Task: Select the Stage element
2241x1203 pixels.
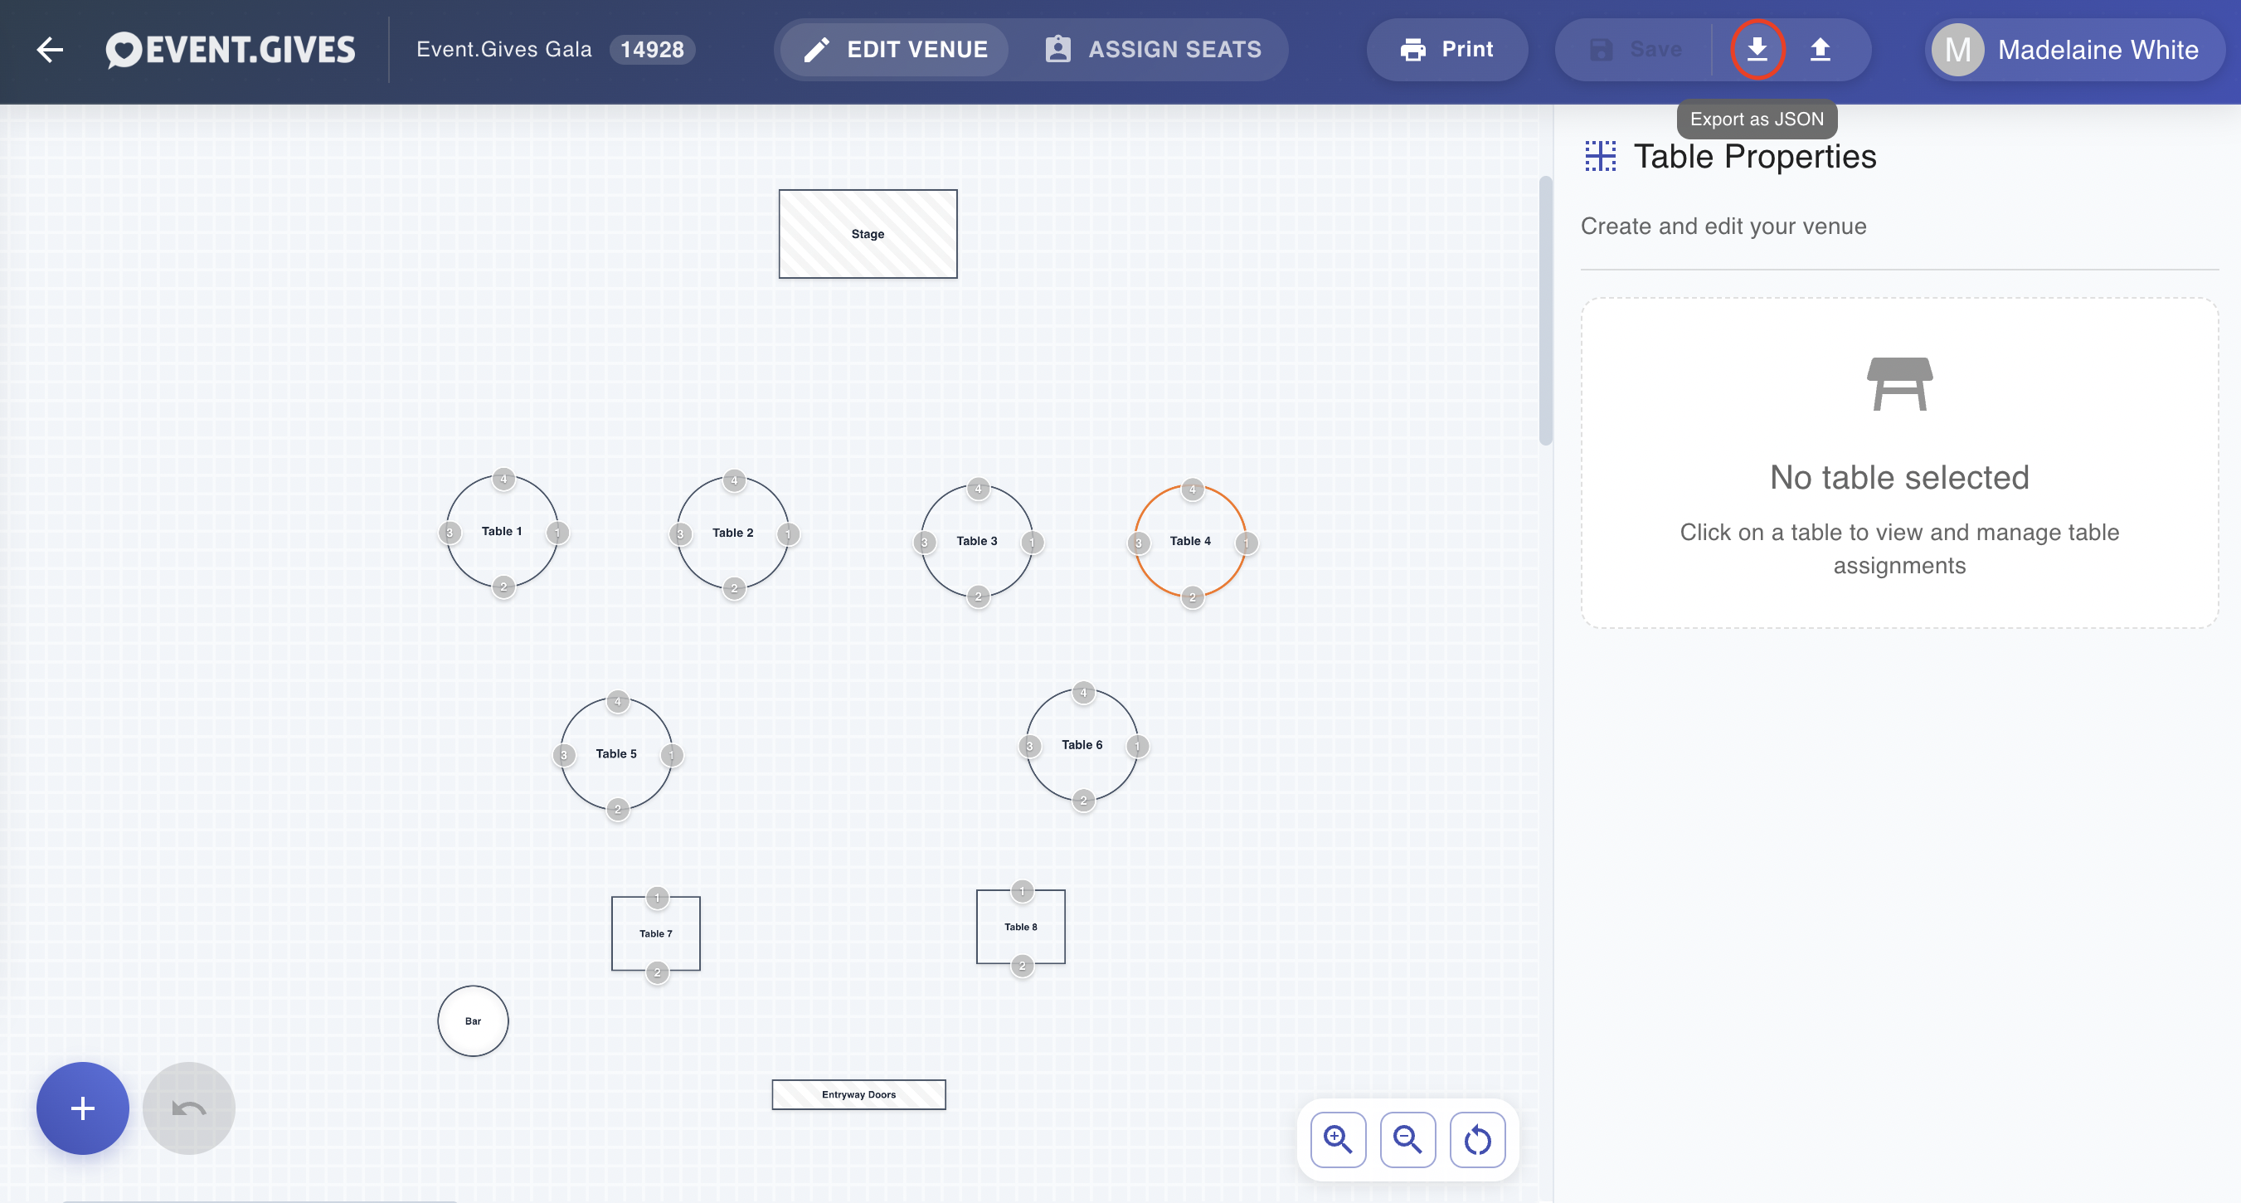Action: pyautogui.click(x=868, y=234)
